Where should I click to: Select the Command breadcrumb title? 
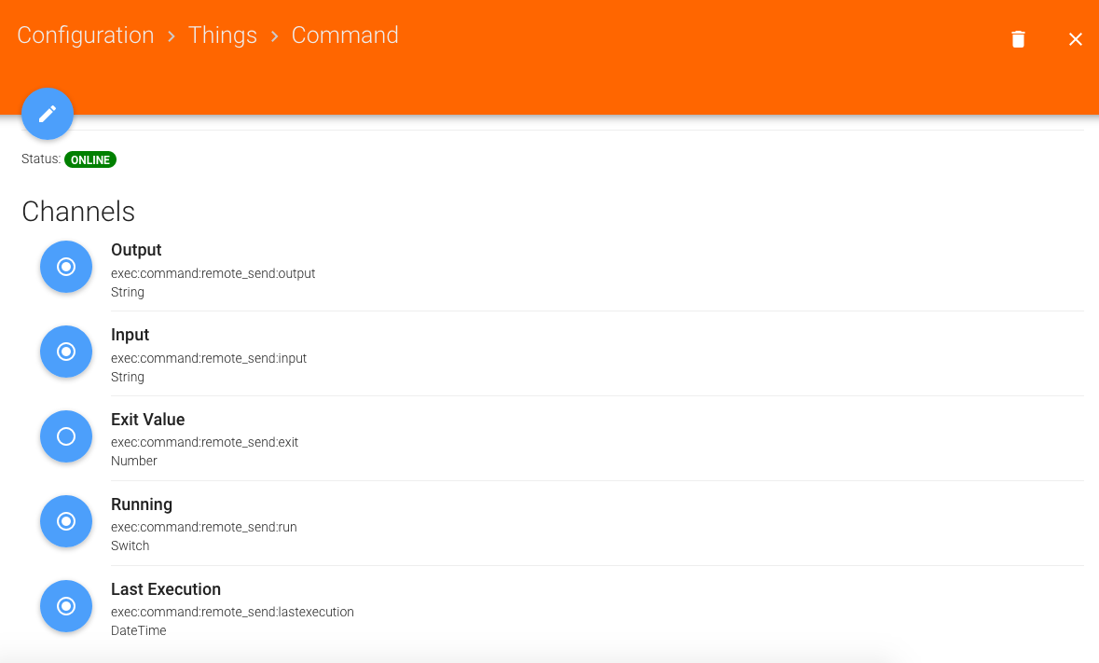(345, 35)
